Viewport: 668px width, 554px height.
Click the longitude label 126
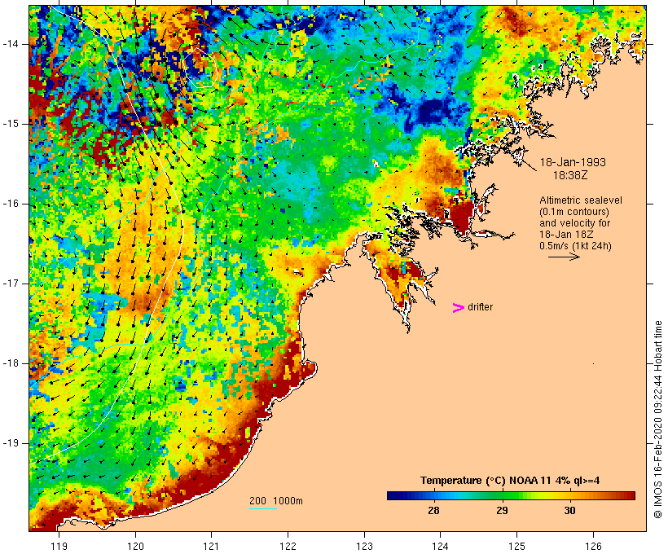[x=593, y=547]
